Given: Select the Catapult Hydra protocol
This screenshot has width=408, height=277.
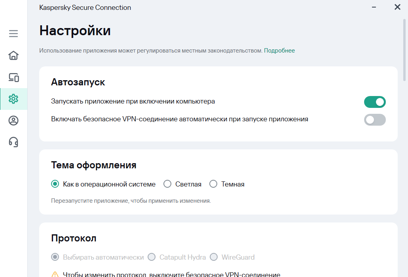Looking at the screenshot, I should [x=152, y=257].
